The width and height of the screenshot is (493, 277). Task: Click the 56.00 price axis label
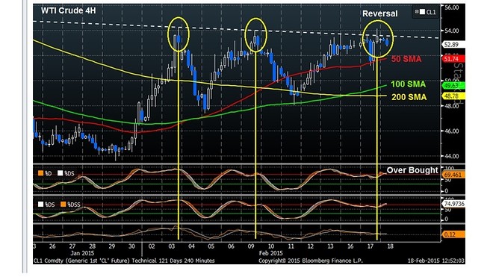coord(452,7)
